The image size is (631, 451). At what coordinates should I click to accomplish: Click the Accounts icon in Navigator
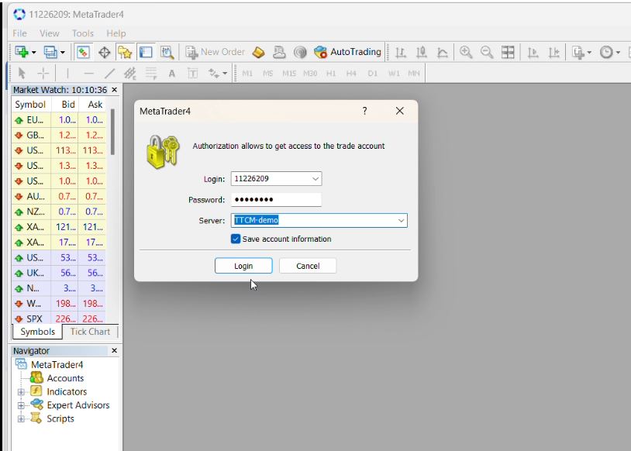(36, 378)
